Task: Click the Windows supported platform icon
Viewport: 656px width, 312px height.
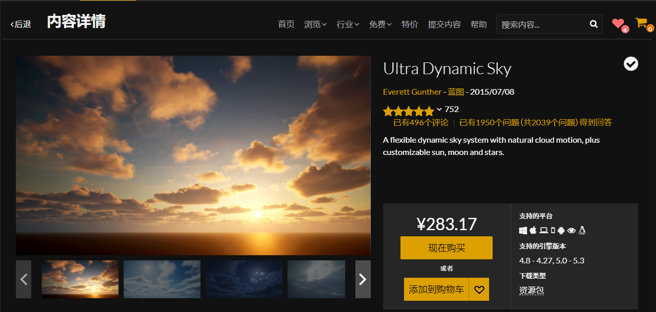Action: tap(523, 230)
